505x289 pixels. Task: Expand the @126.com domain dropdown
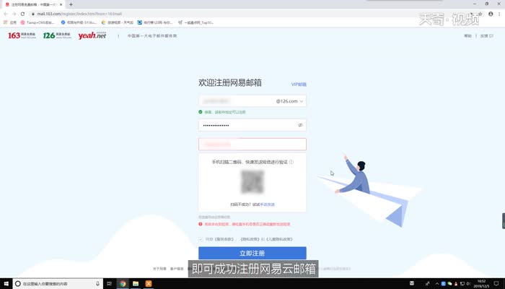click(289, 101)
